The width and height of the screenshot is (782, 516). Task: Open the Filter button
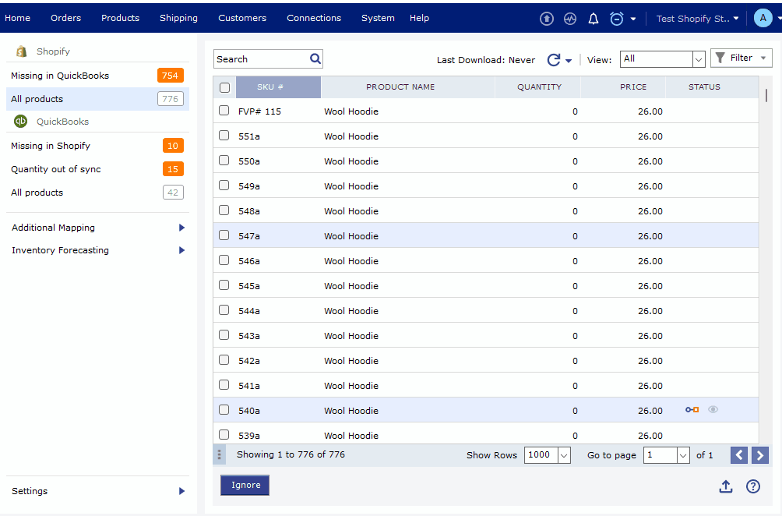click(741, 58)
